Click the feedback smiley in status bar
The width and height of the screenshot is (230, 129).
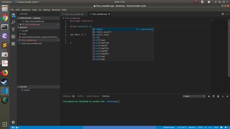click(221, 128)
